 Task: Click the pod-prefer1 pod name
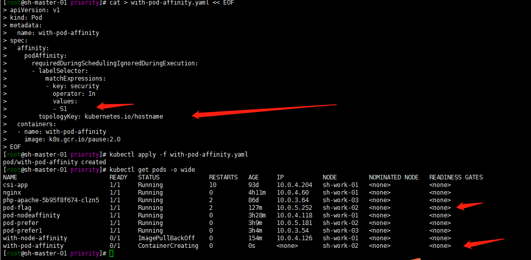click(x=22, y=231)
